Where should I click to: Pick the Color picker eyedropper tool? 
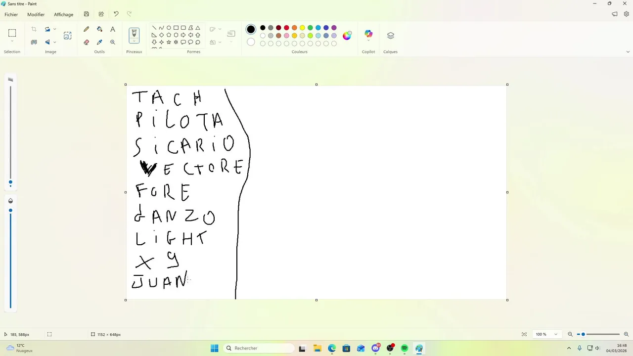[x=99, y=42]
